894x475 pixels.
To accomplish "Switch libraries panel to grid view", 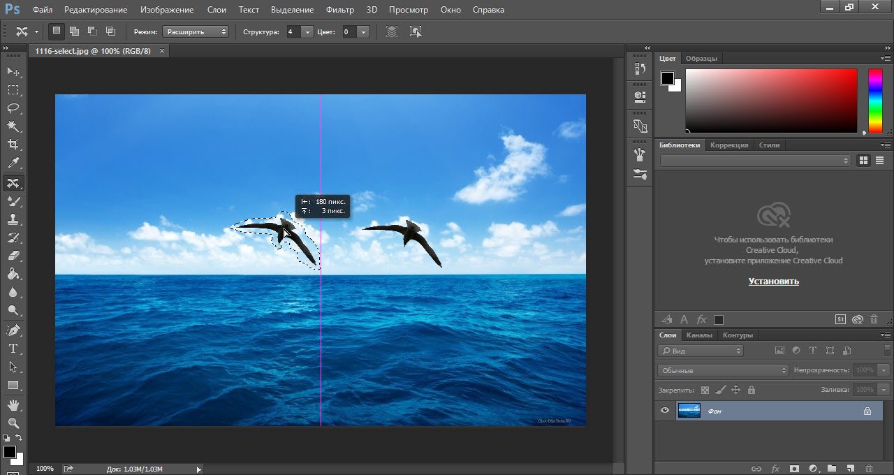I will 863,161.
